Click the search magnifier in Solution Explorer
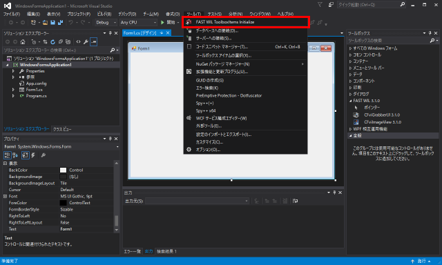This screenshot has width=442, height=265. click(x=113, y=50)
